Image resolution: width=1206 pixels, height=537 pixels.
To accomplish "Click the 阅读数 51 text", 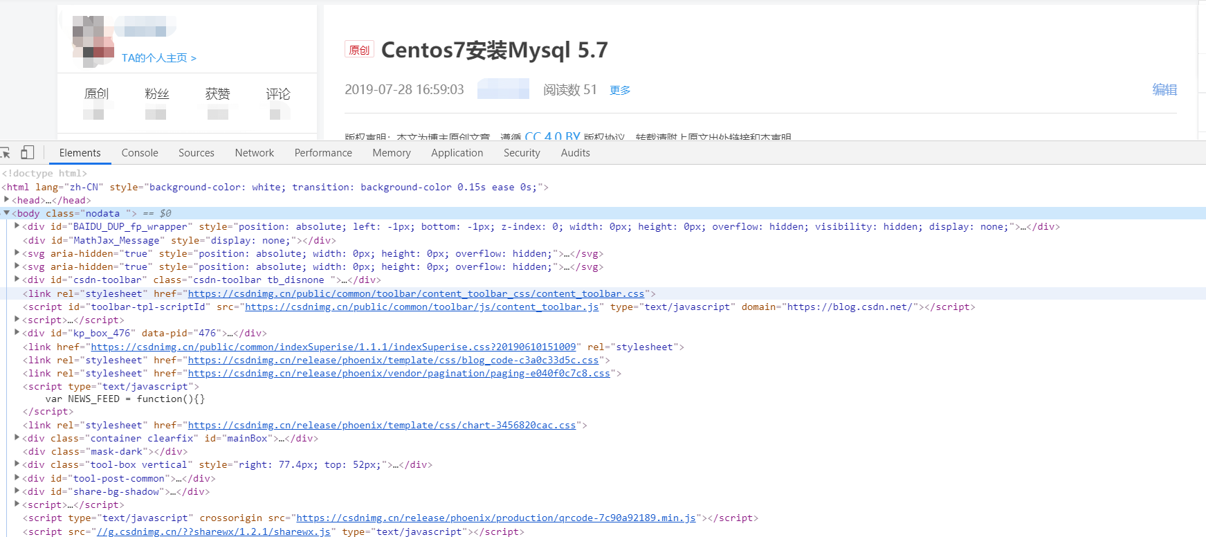I will click(569, 89).
